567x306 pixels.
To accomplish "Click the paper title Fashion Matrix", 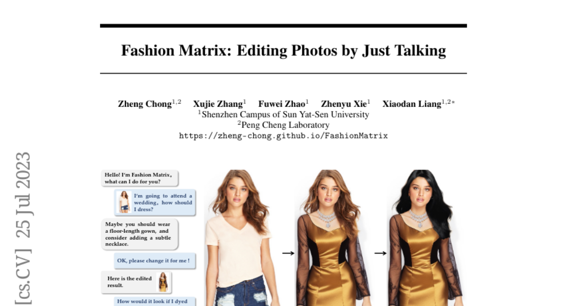I will (x=283, y=51).
